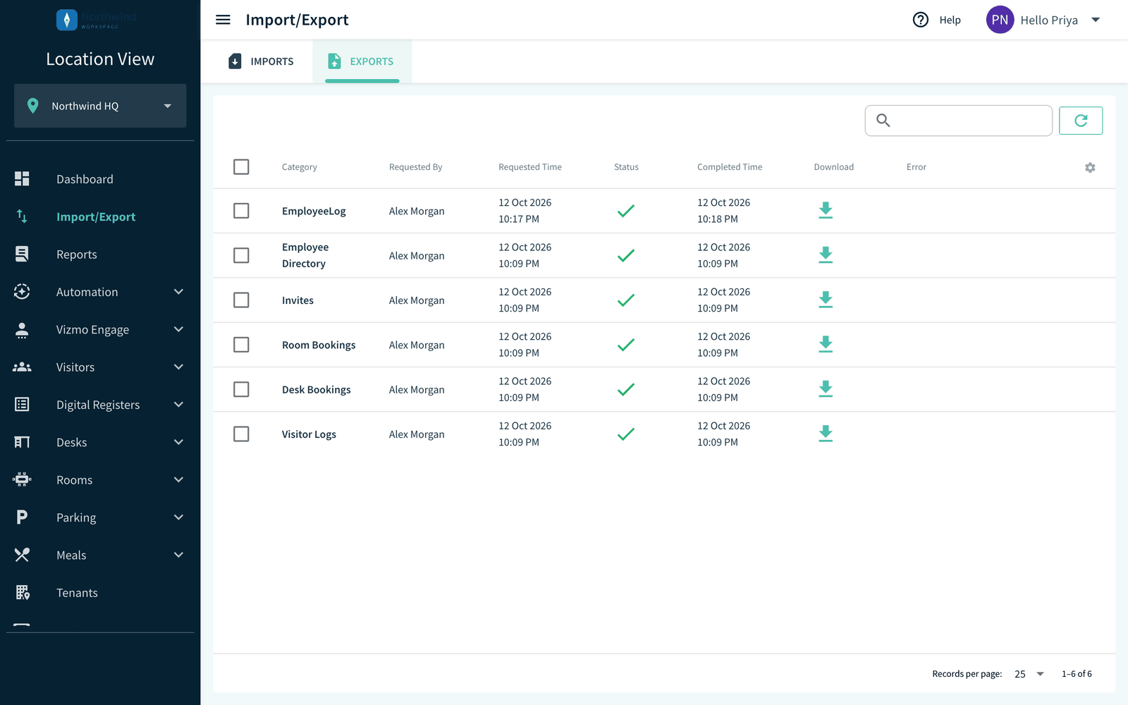Click the Digital Registers list icon
The image size is (1128, 705).
click(22, 405)
